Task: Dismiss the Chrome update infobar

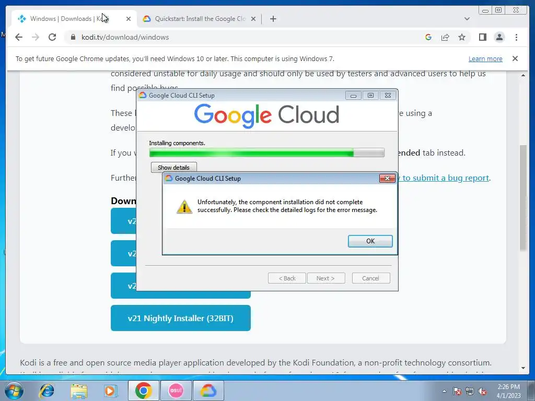Action: pos(515,58)
